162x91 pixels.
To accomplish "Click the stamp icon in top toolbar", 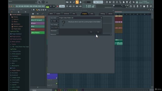I will [80, 2].
